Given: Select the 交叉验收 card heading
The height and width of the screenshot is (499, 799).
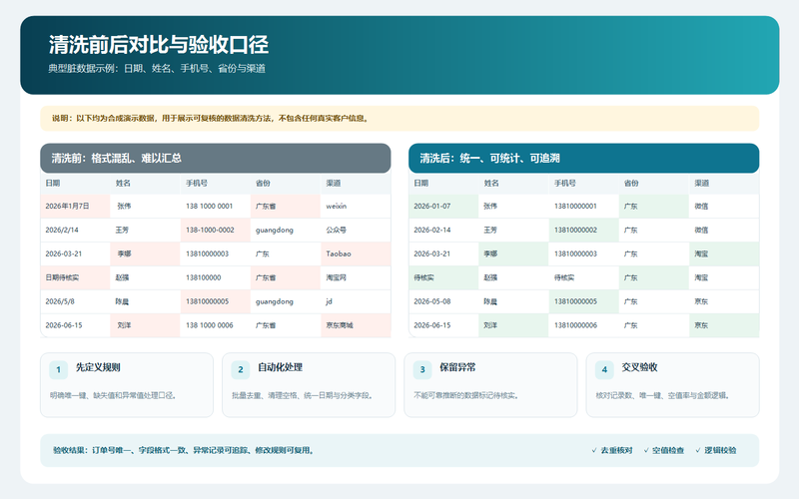Looking at the screenshot, I should tap(639, 367).
